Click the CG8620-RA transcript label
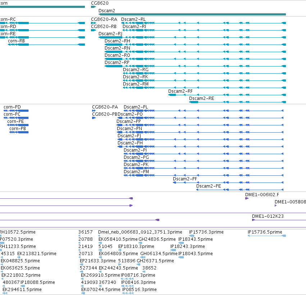The width and height of the screenshot is (306, 295). click(x=104, y=19)
